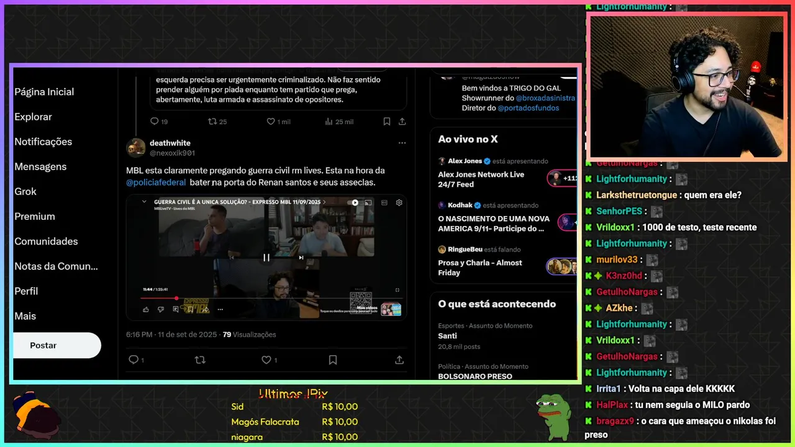Viewport: 795px width, 447px height.
Task: Click the cast icon in the video
Action: [368, 202]
